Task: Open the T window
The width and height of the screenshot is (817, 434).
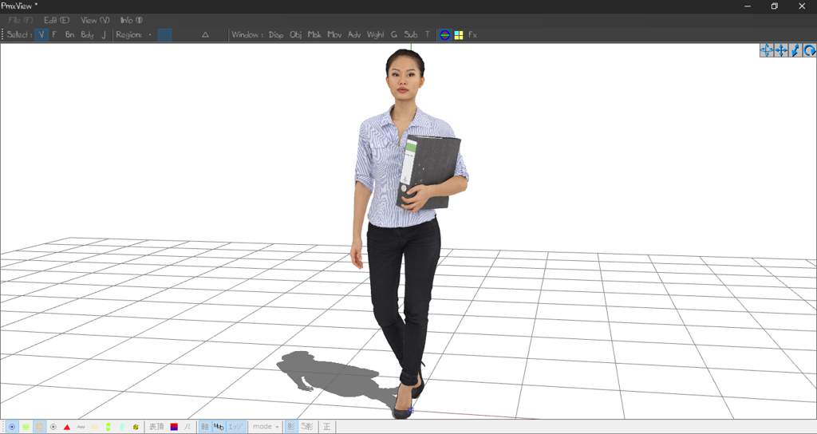Action: tap(428, 35)
